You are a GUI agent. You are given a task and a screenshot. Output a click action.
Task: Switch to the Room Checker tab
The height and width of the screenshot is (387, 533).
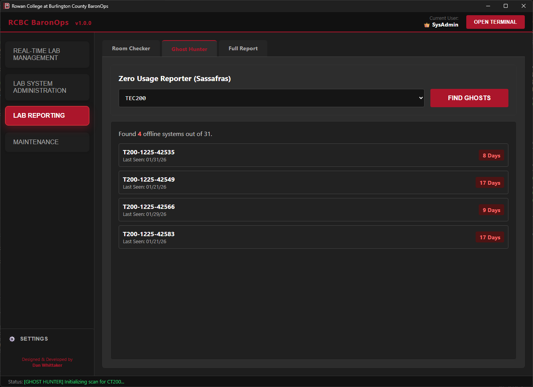131,48
